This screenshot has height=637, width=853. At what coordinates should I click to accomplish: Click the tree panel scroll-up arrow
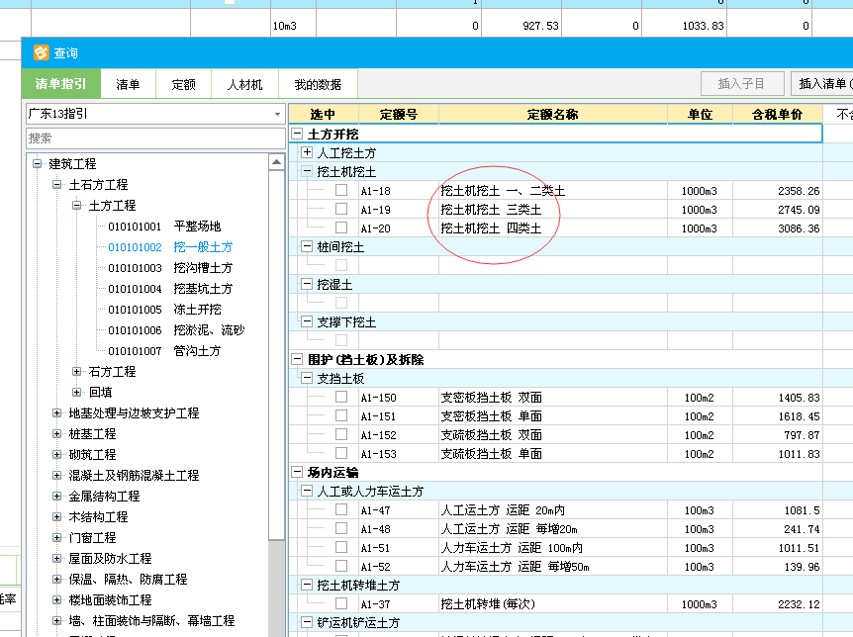point(276,162)
